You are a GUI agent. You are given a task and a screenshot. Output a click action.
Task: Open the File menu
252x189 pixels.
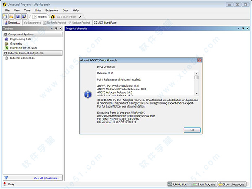(x=7, y=10)
